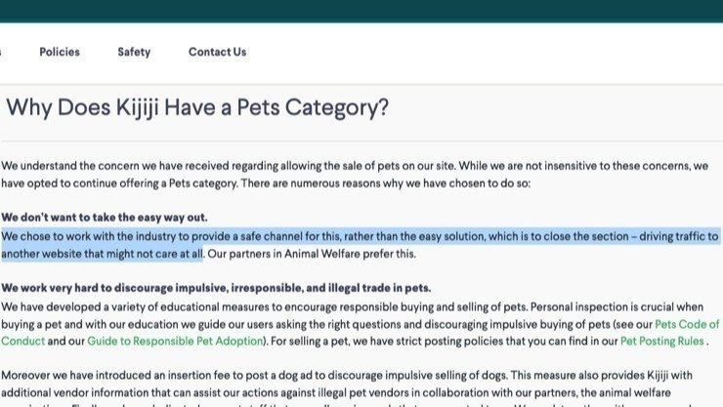Click sentence "Our partners in Animal Welfare prefer this"

(x=311, y=254)
